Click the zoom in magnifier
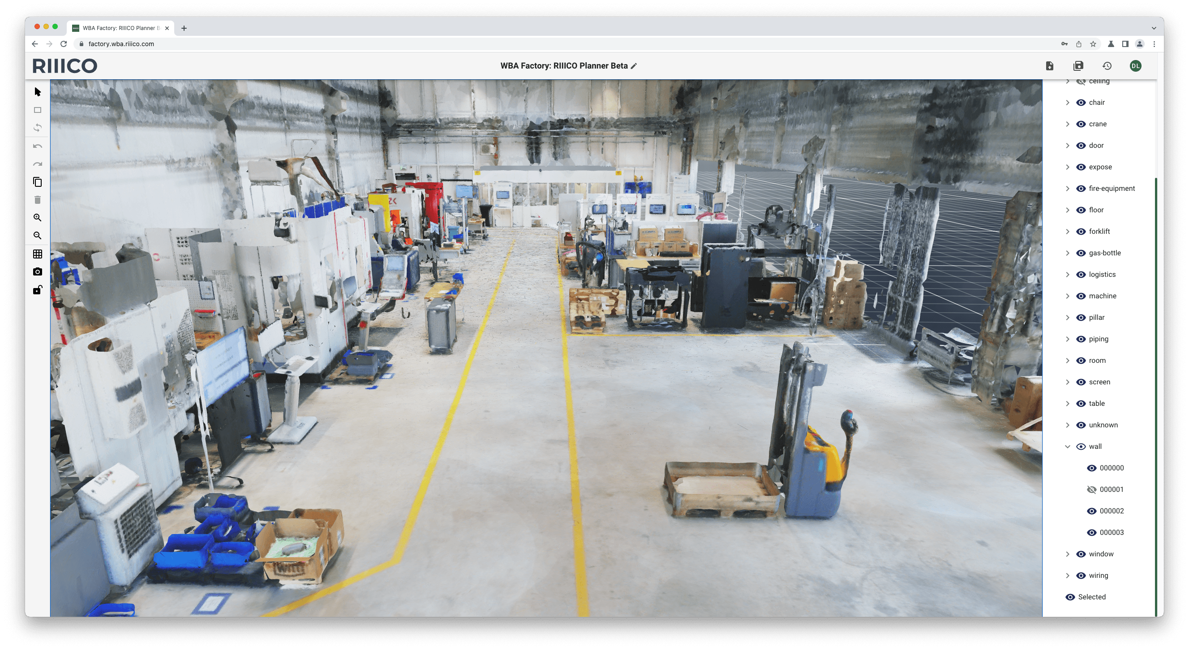The height and width of the screenshot is (650, 1189). point(37,217)
